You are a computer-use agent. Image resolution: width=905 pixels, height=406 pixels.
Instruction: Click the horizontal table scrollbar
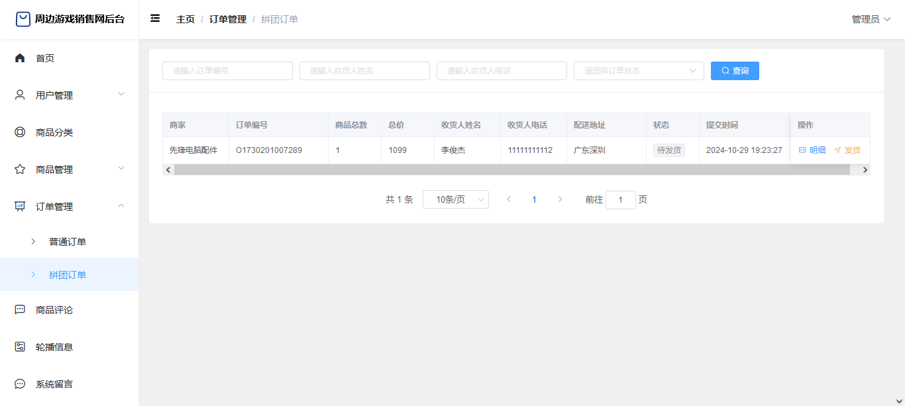click(511, 170)
